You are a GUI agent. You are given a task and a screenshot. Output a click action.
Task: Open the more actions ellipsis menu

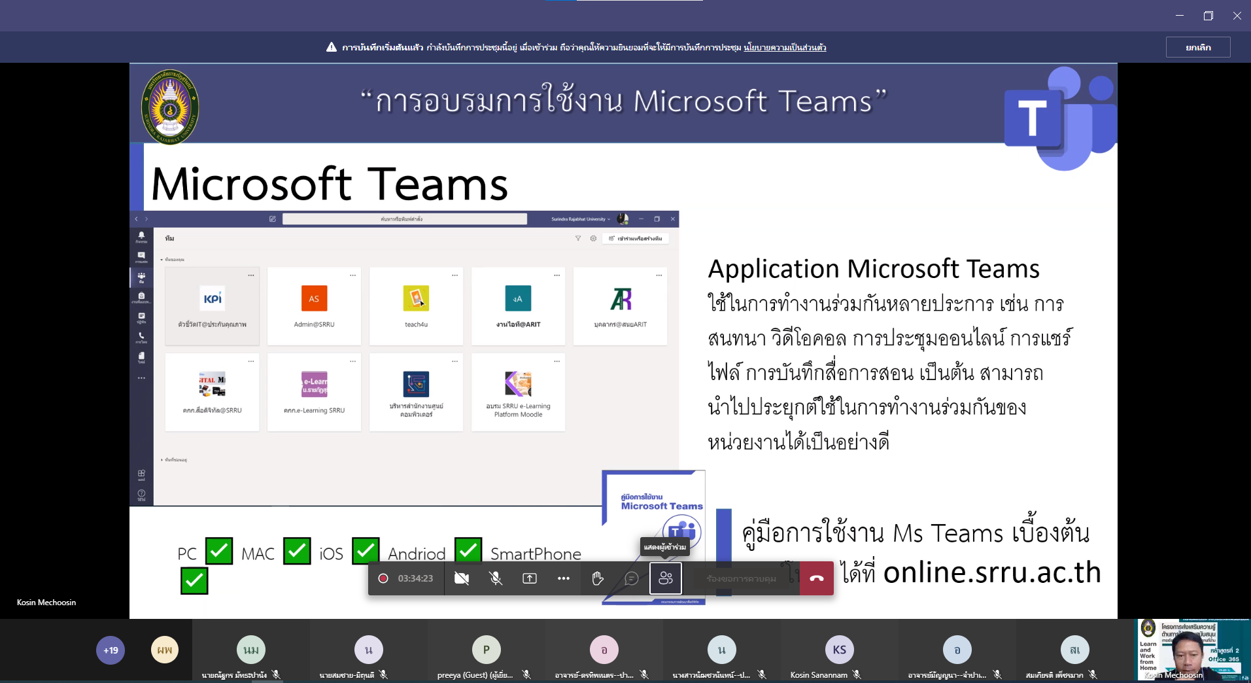[564, 578]
